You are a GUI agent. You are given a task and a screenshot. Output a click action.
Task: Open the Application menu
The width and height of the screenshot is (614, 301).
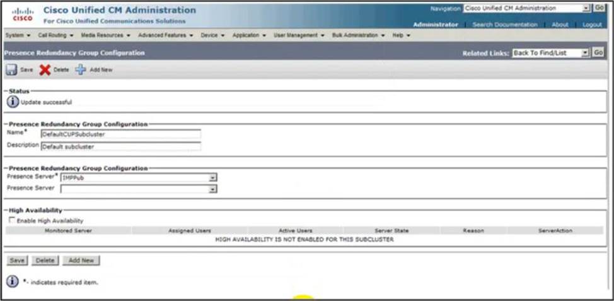point(249,35)
